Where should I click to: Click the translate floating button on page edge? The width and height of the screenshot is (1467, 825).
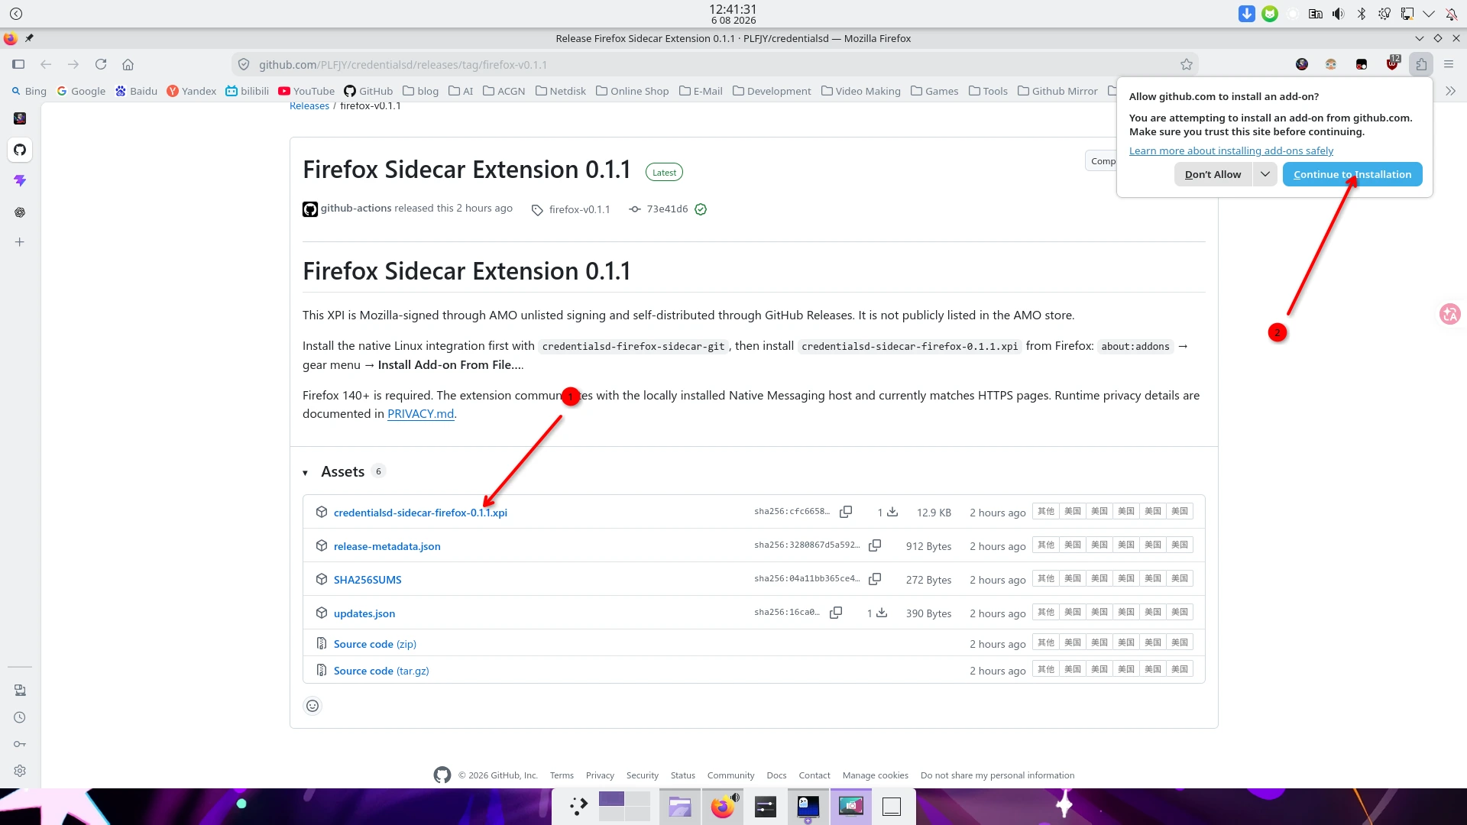(x=1449, y=314)
